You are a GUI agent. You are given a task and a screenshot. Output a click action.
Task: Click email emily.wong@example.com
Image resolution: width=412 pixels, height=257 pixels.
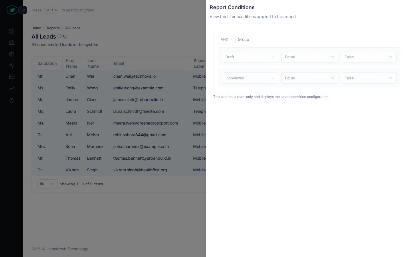tap(138, 88)
